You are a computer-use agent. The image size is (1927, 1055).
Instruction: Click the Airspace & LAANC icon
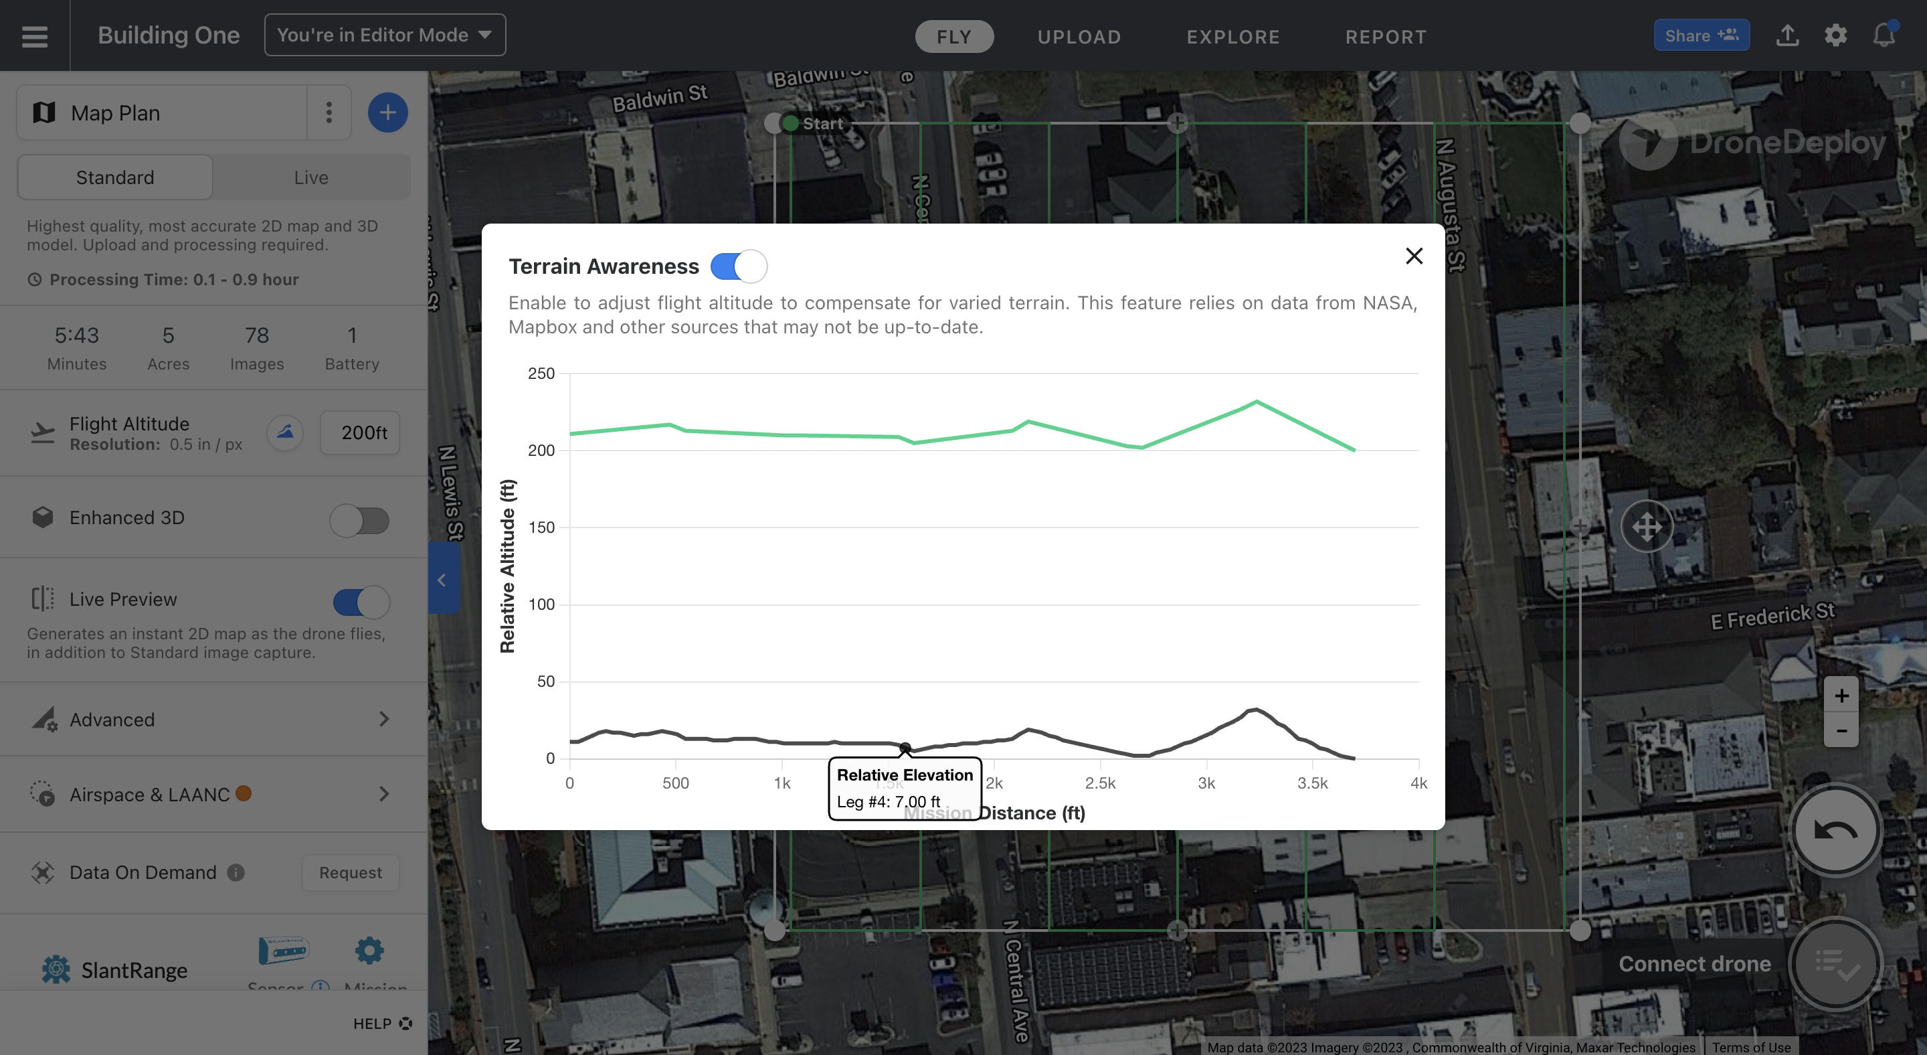43,793
